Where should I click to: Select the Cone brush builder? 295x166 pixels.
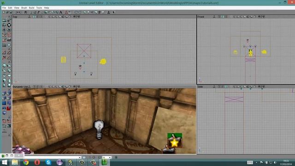click(x=9, y=80)
